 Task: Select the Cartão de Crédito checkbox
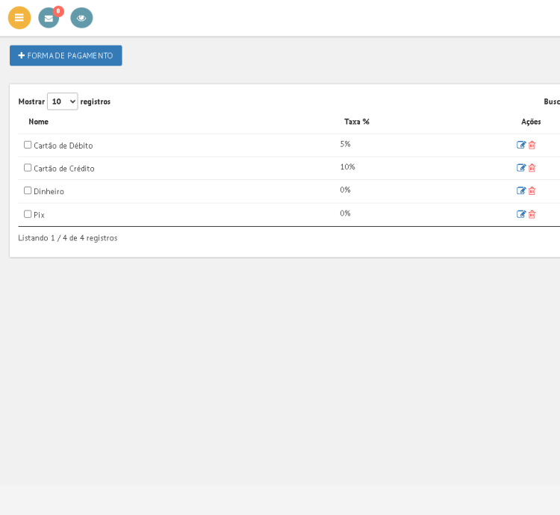(x=28, y=168)
